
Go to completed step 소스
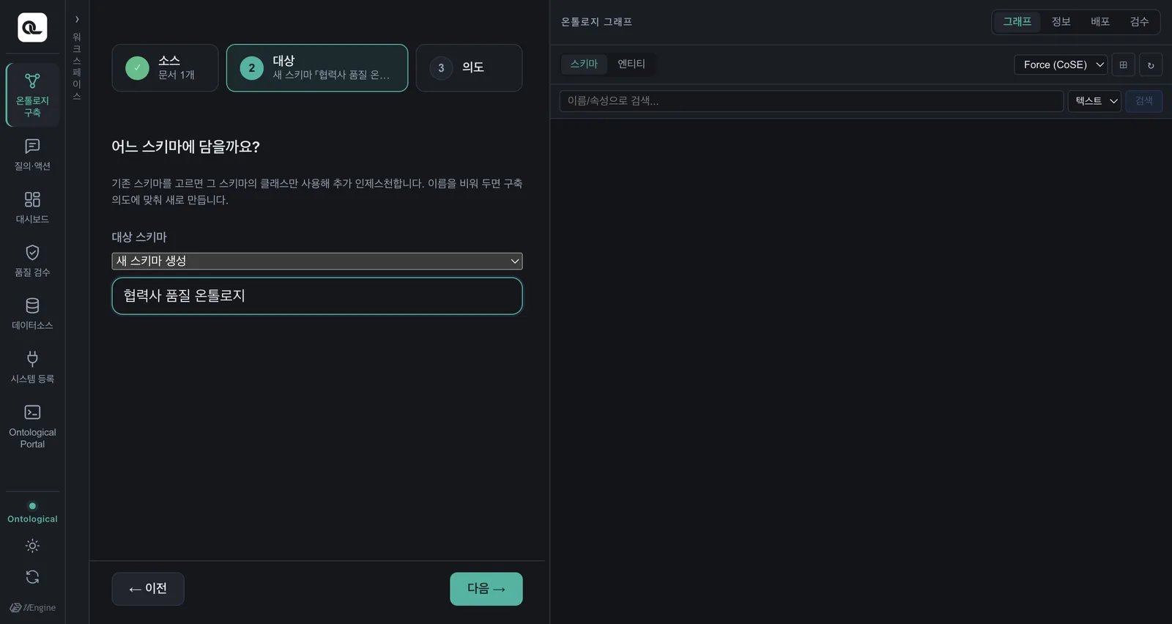coord(165,67)
